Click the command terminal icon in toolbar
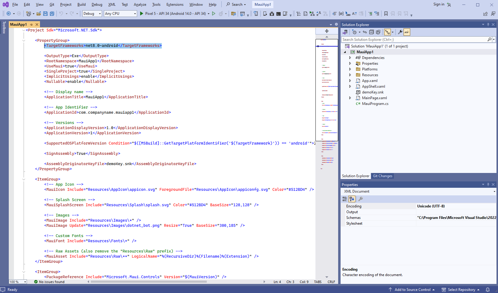The image size is (498, 293). point(279,14)
